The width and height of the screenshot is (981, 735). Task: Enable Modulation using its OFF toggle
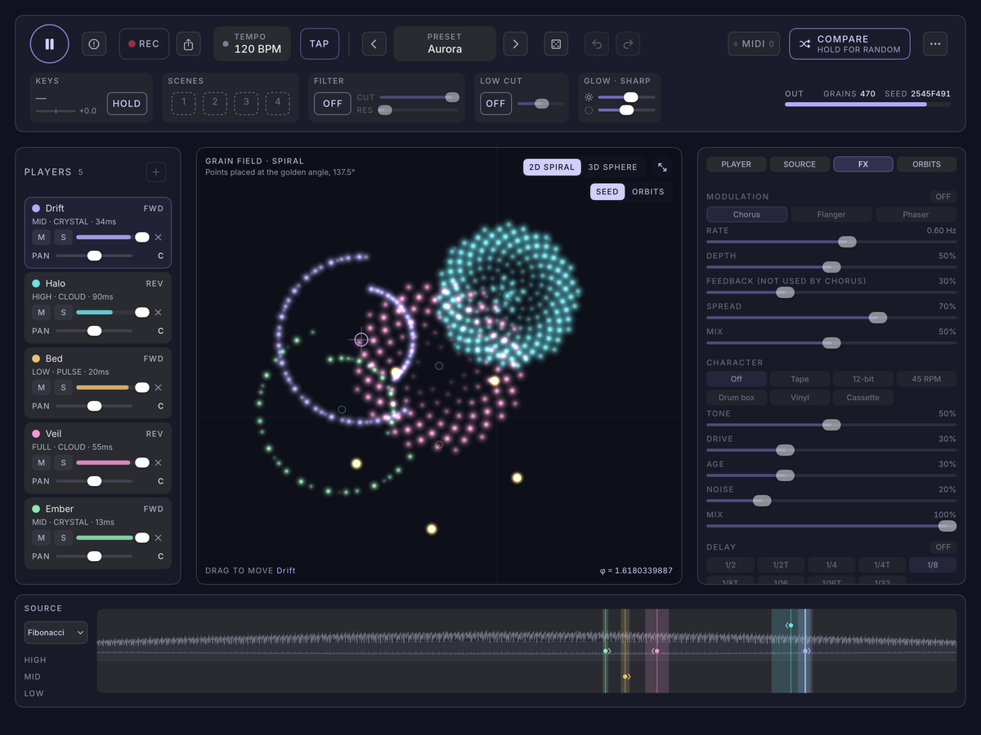tap(943, 197)
